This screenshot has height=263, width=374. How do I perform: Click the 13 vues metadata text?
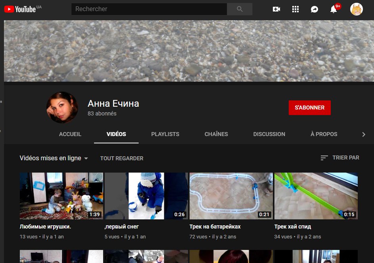(29, 237)
